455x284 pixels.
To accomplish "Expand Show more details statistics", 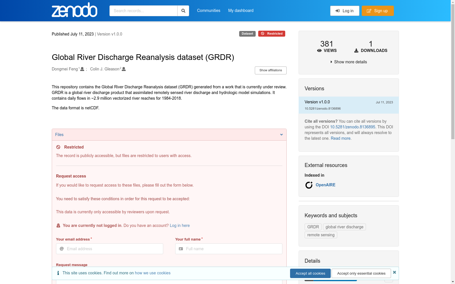I will [349, 62].
